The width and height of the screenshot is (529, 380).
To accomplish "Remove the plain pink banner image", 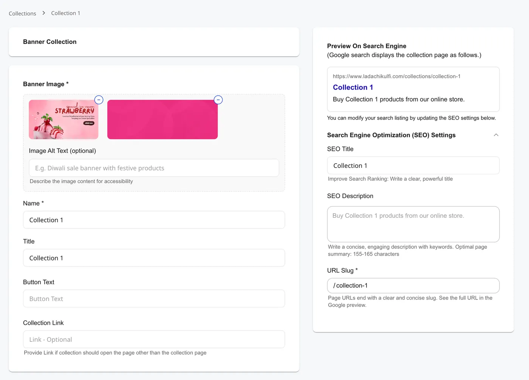I will (x=218, y=100).
